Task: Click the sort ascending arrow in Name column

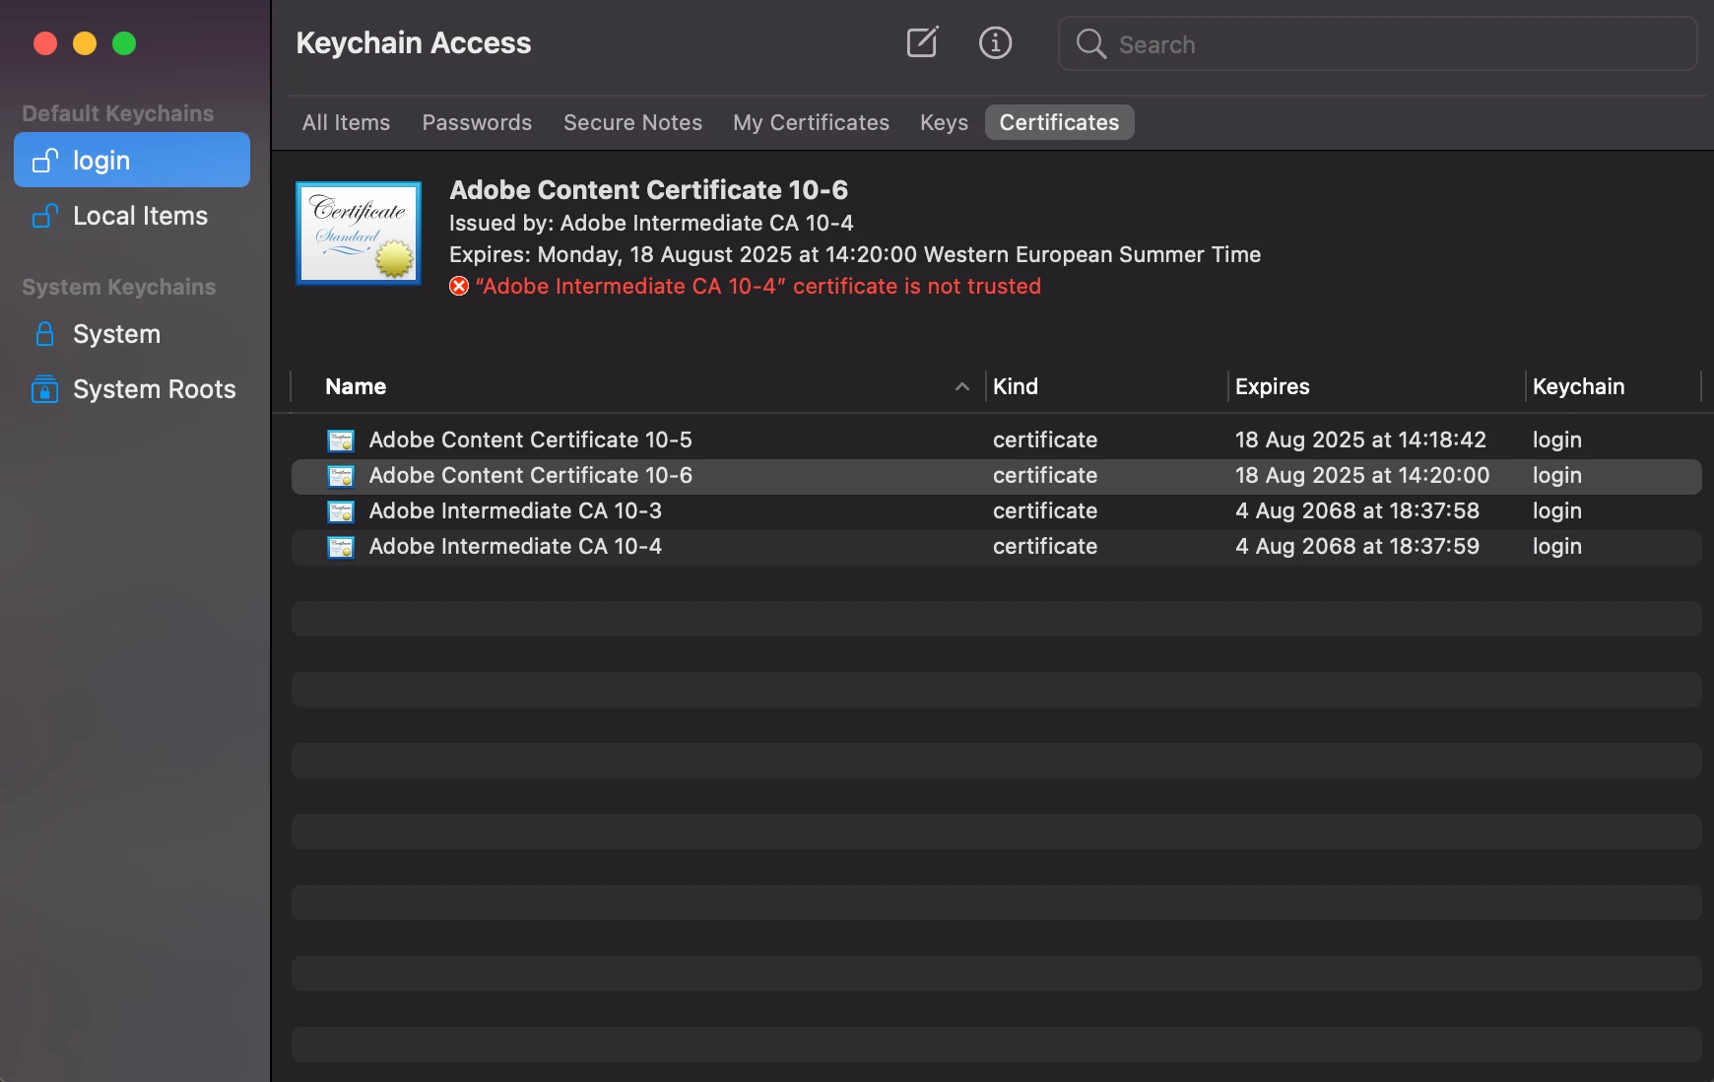Action: click(x=962, y=386)
